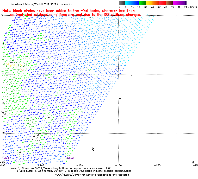Click the '-8' latitude axis label
The width and height of the screenshot is (198, 179).
[2, 133]
